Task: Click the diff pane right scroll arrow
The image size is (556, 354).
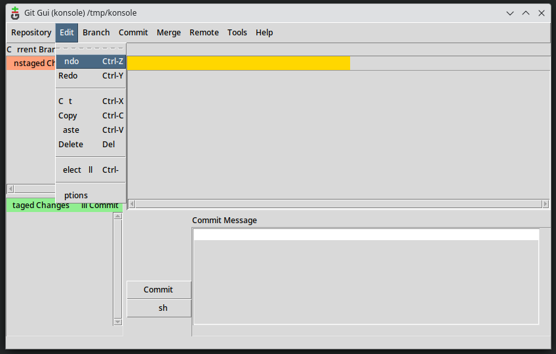Action: click(x=546, y=204)
